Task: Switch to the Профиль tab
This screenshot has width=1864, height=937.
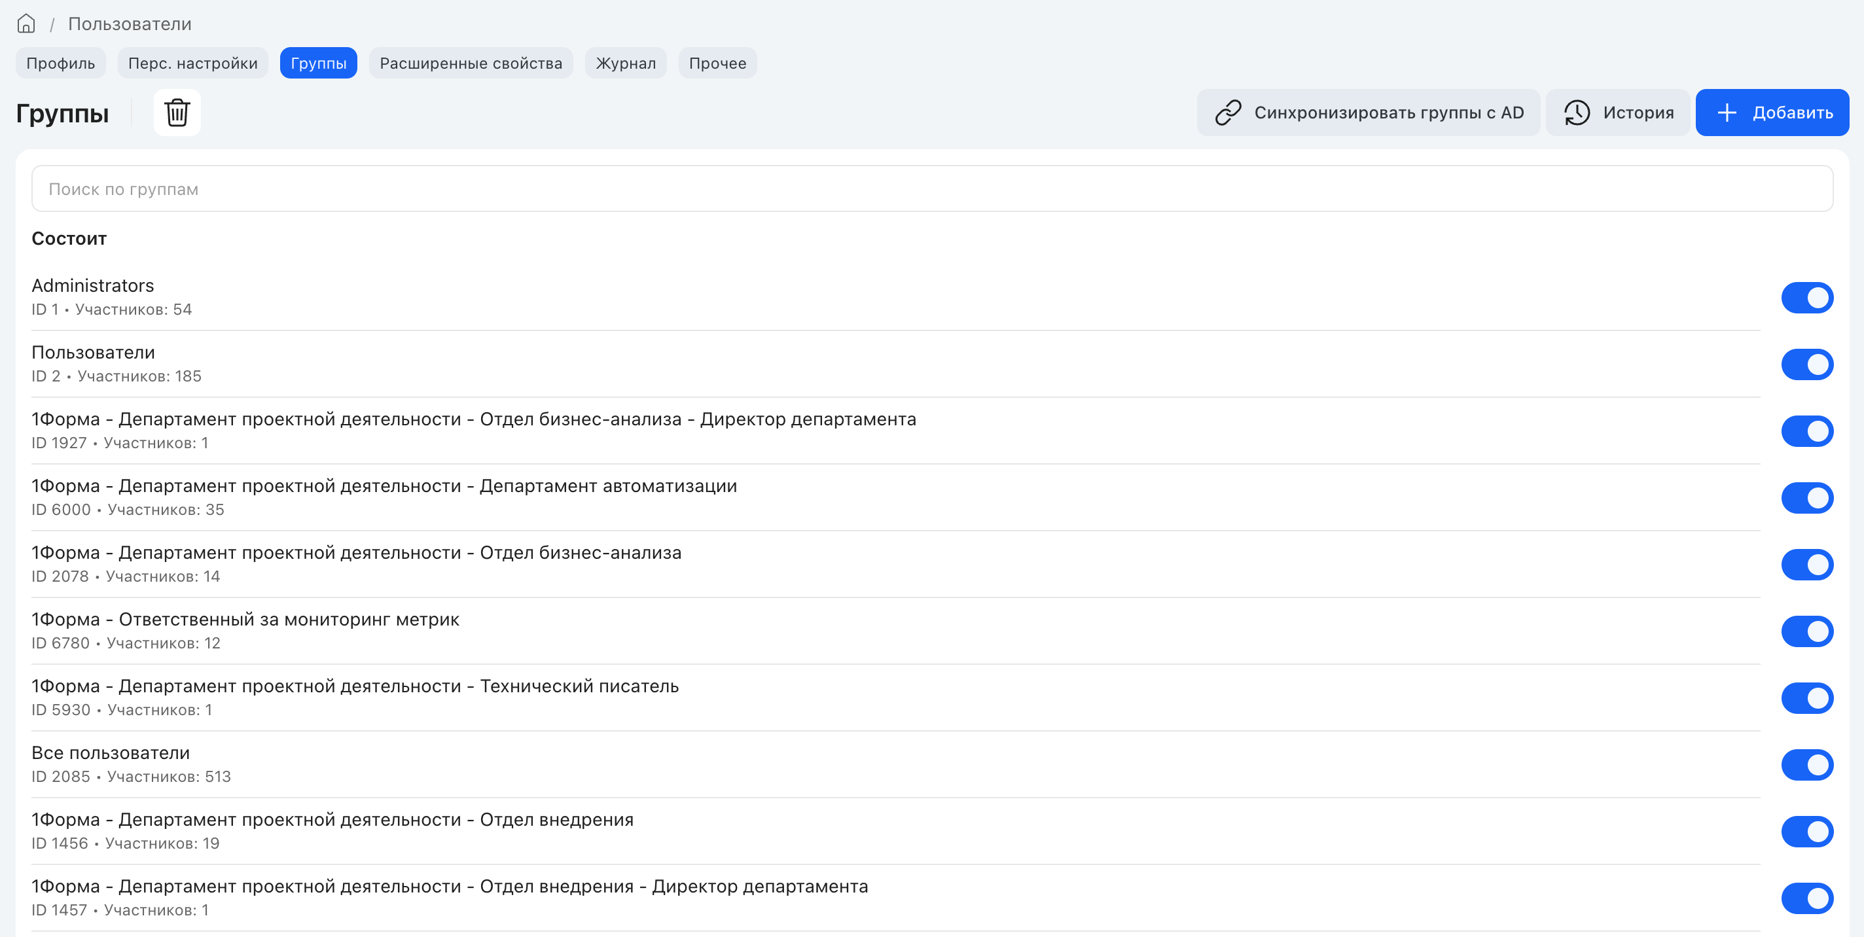Action: click(61, 63)
